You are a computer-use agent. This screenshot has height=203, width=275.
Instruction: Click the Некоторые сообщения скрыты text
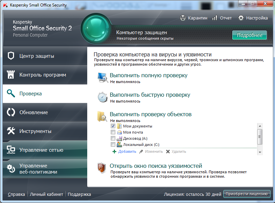pyautogui.click(x=145, y=38)
